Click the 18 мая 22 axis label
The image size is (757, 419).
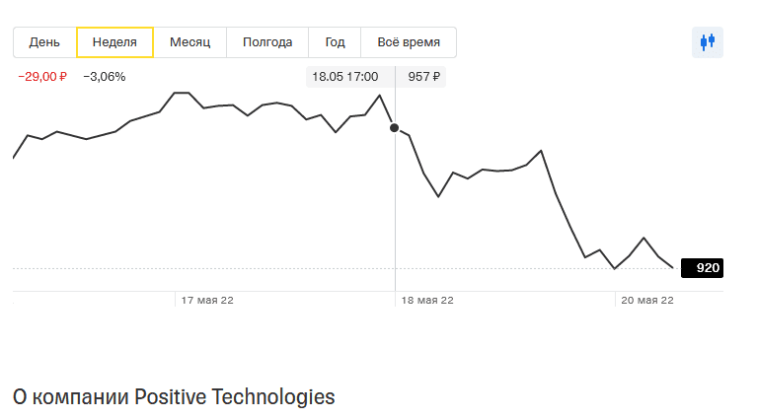coord(425,301)
